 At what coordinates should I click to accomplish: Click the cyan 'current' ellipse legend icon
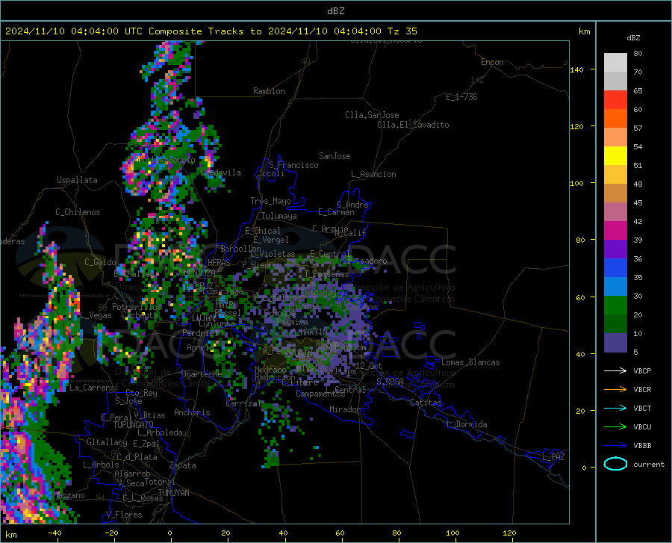click(x=615, y=464)
